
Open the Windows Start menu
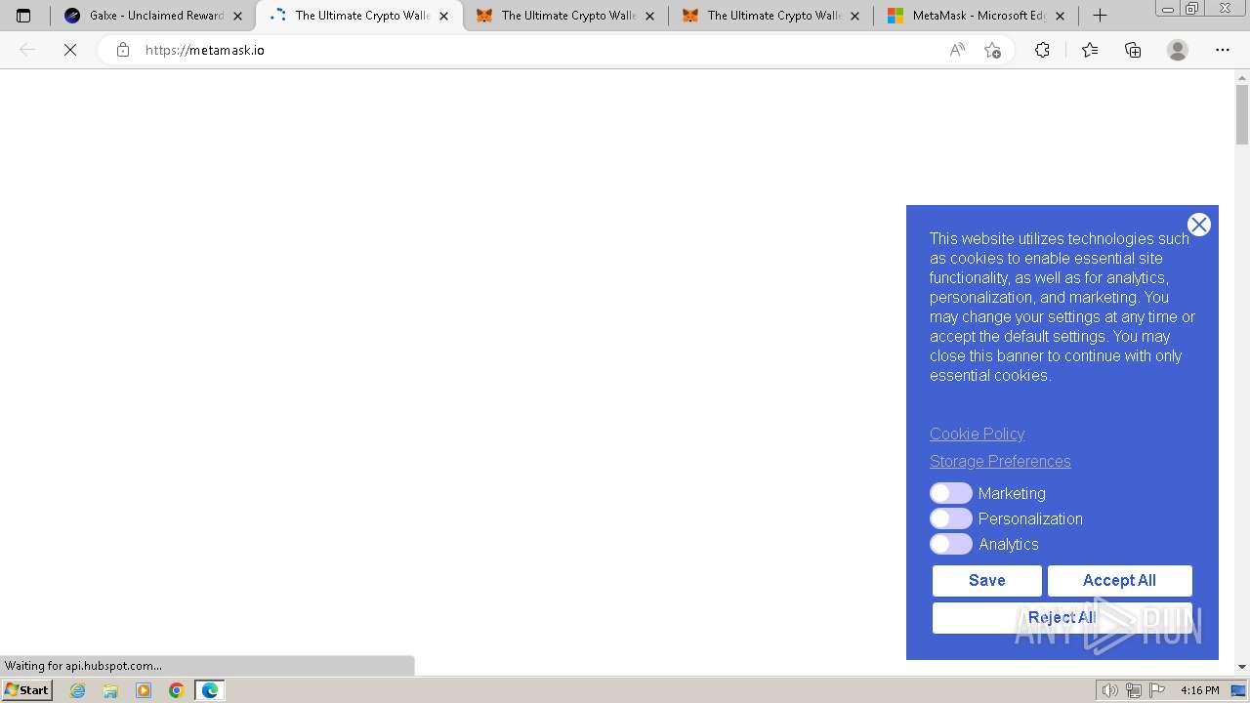(x=26, y=690)
